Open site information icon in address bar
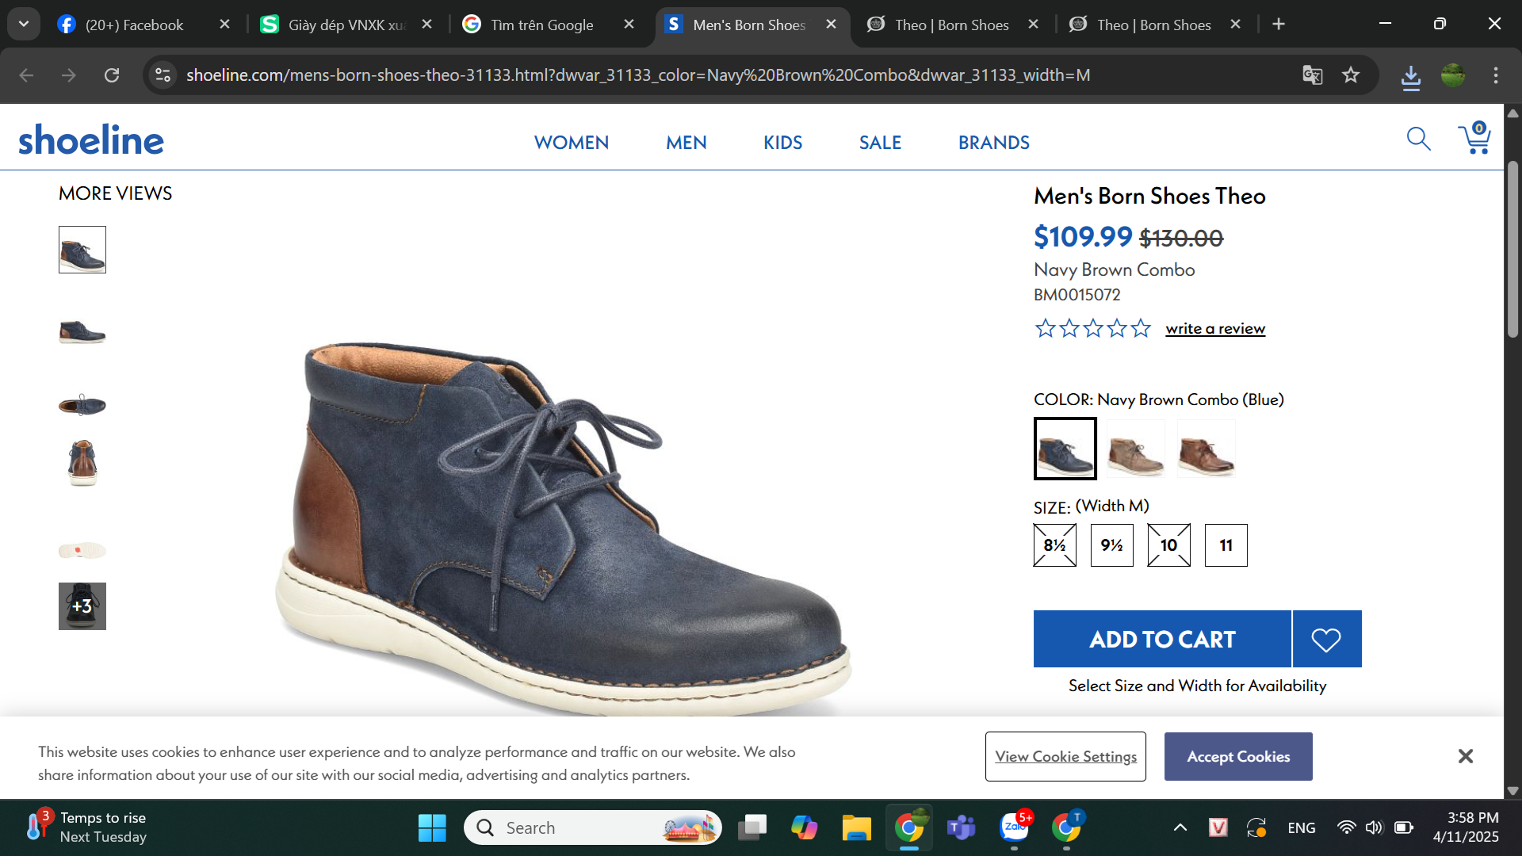This screenshot has height=856, width=1522. (163, 75)
